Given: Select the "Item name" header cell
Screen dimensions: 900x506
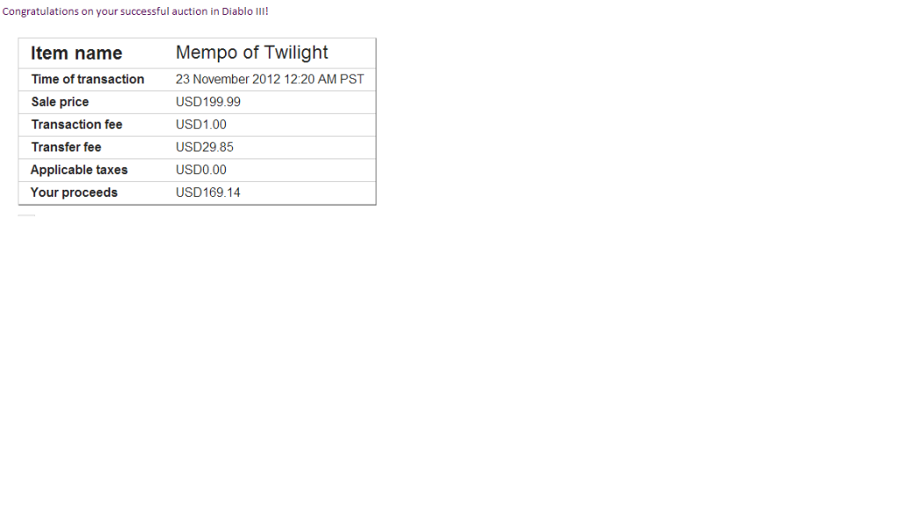Looking at the screenshot, I should click(76, 54).
